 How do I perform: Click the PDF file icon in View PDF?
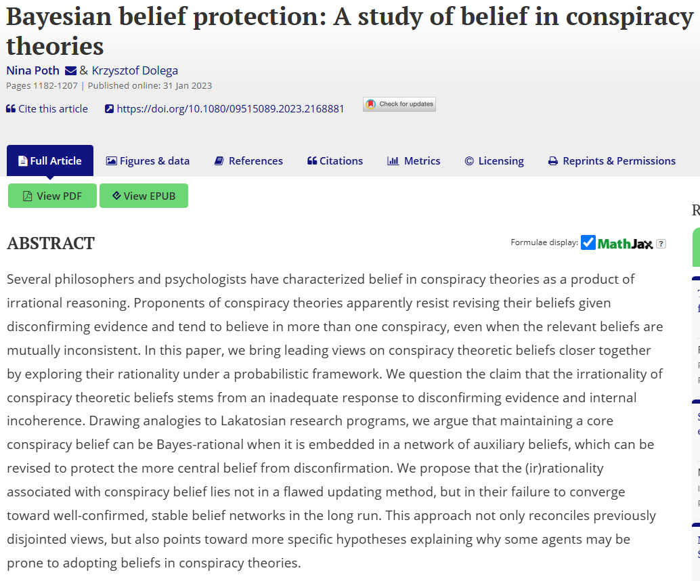point(28,196)
